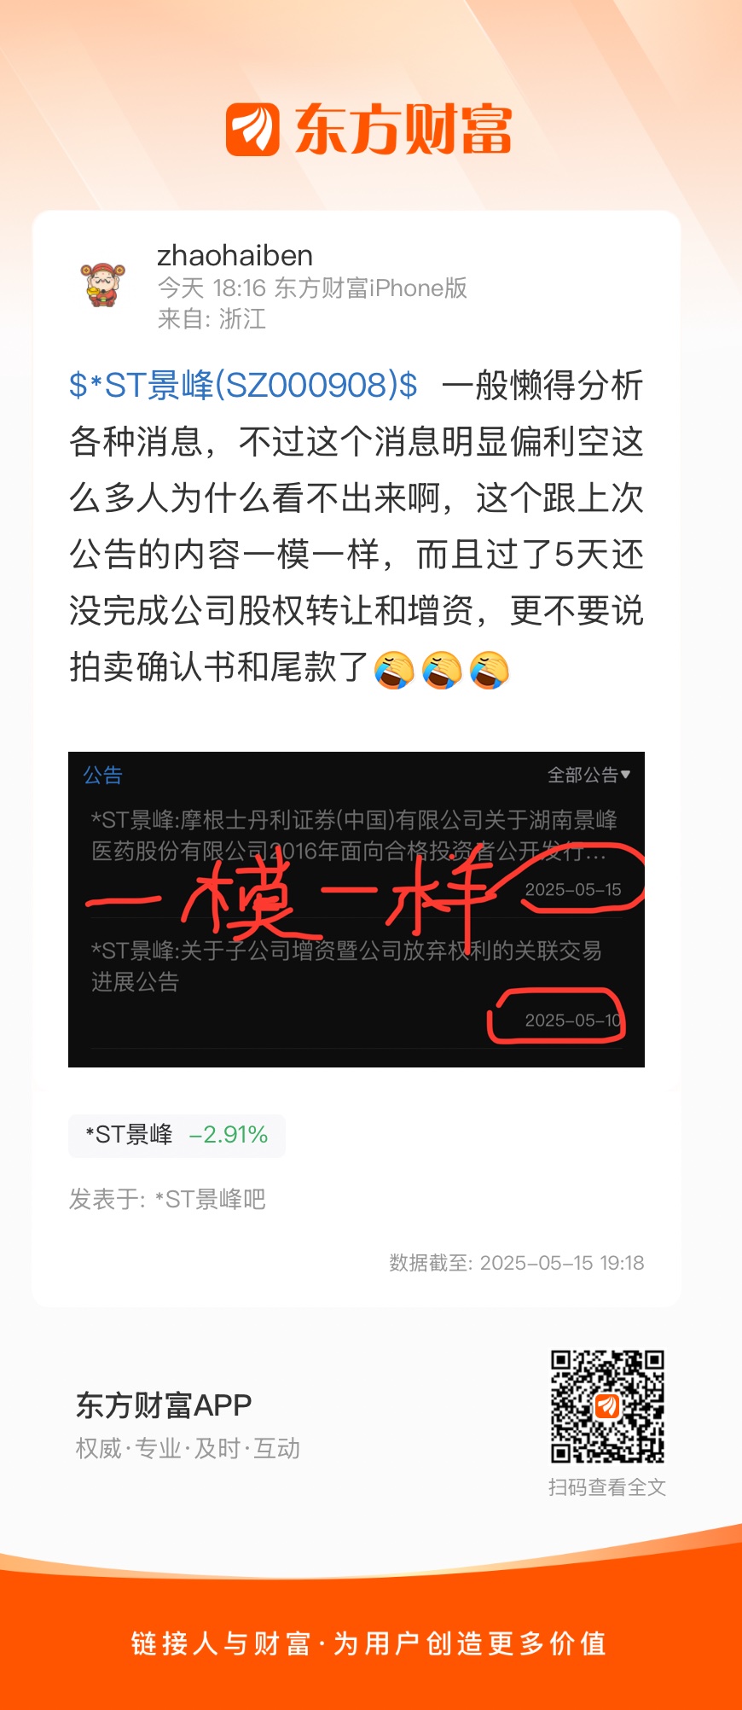
Task: Click the 东方财富 icon inside QR code
Action: pos(607,1405)
